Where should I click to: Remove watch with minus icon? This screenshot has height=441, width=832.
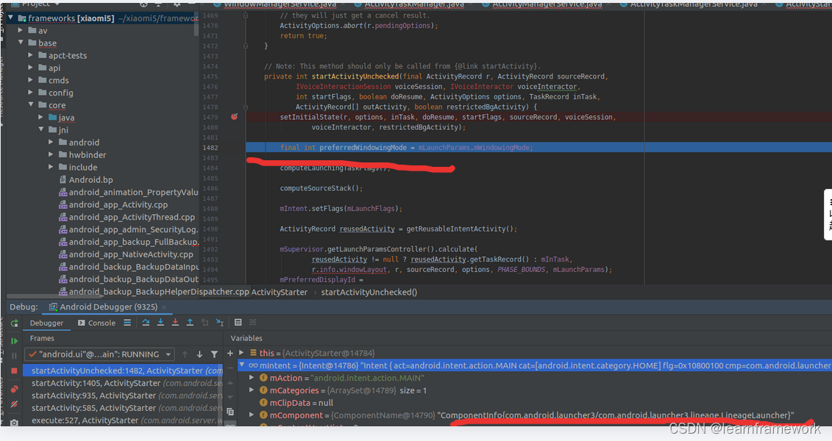click(230, 367)
